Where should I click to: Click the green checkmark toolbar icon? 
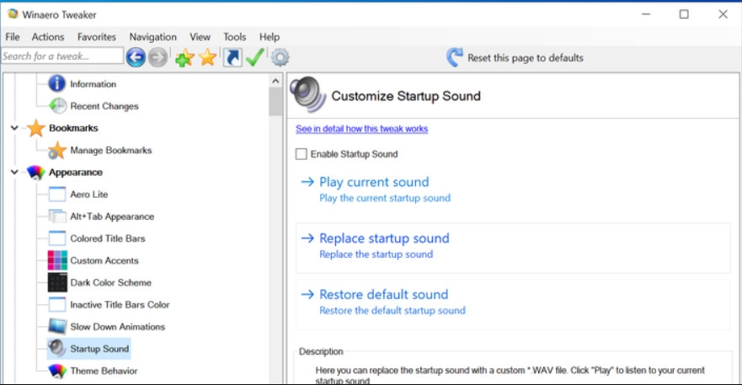[x=255, y=57]
